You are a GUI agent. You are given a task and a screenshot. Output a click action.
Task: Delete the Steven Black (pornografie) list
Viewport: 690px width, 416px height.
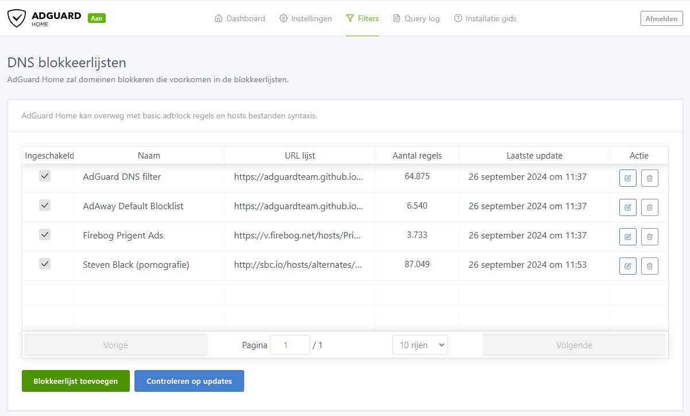point(650,266)
